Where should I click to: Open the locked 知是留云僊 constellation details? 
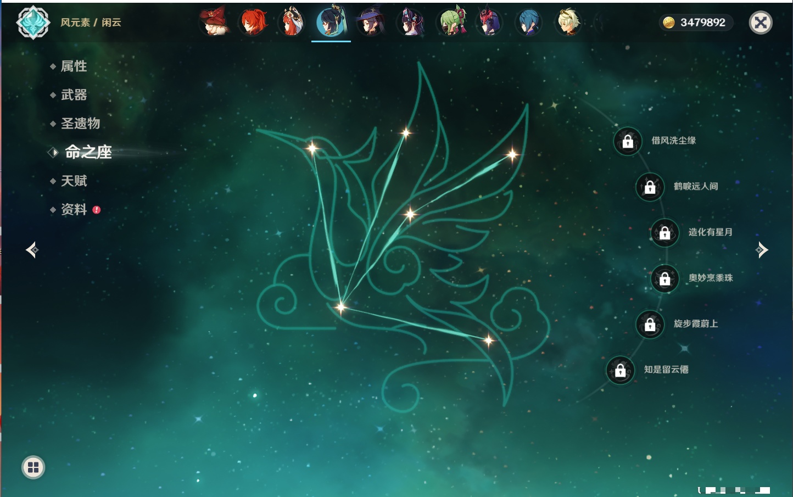point(621,370)
